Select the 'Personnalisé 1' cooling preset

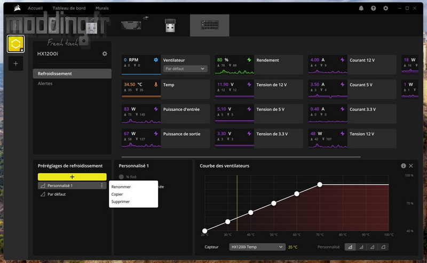(x=72, y=185)
